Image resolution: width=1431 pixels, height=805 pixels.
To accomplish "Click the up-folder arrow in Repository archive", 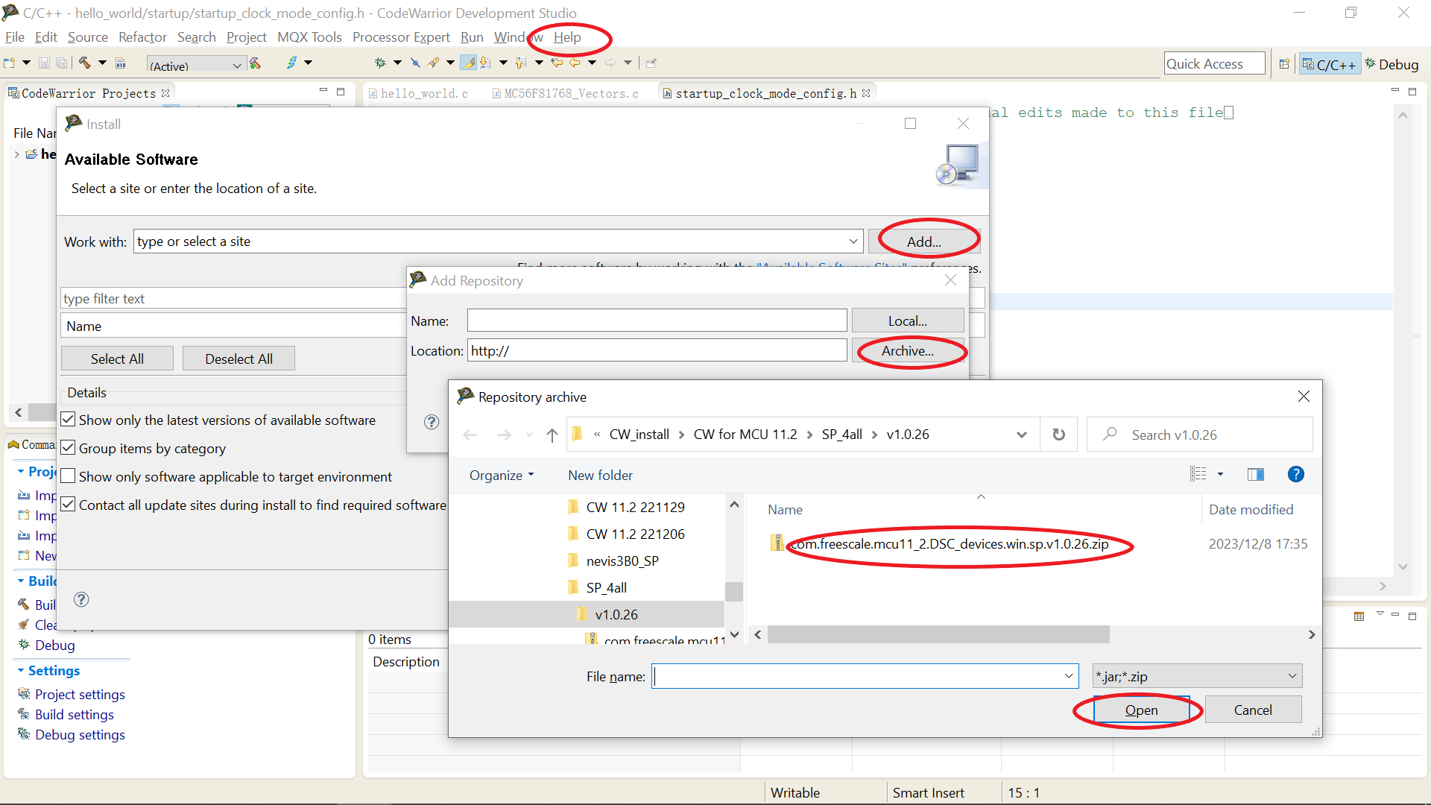I will point(552,435).
